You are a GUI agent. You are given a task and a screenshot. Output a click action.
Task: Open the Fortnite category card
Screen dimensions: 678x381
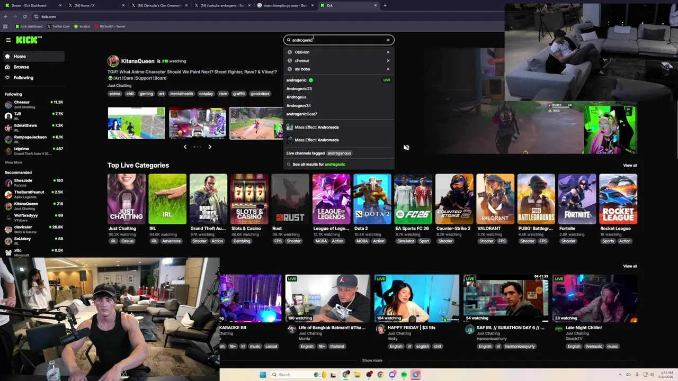pos(577,199)
